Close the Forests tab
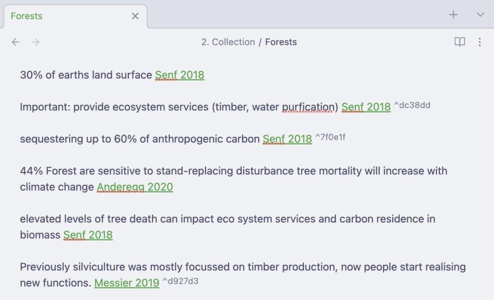The image size is (494, 300). (135, 16)
